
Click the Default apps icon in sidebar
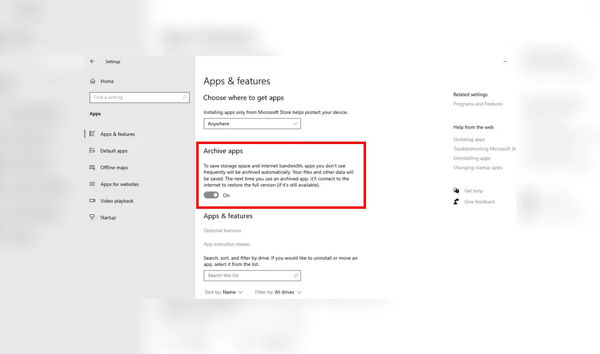pos(94,151)
